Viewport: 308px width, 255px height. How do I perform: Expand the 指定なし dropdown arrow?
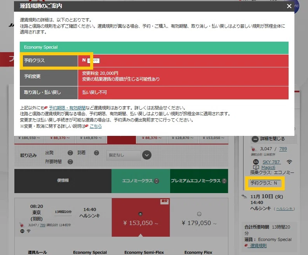click(x=147, y=155)
